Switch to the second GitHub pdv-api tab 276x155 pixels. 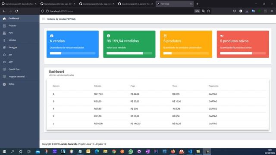click(57, 4)
